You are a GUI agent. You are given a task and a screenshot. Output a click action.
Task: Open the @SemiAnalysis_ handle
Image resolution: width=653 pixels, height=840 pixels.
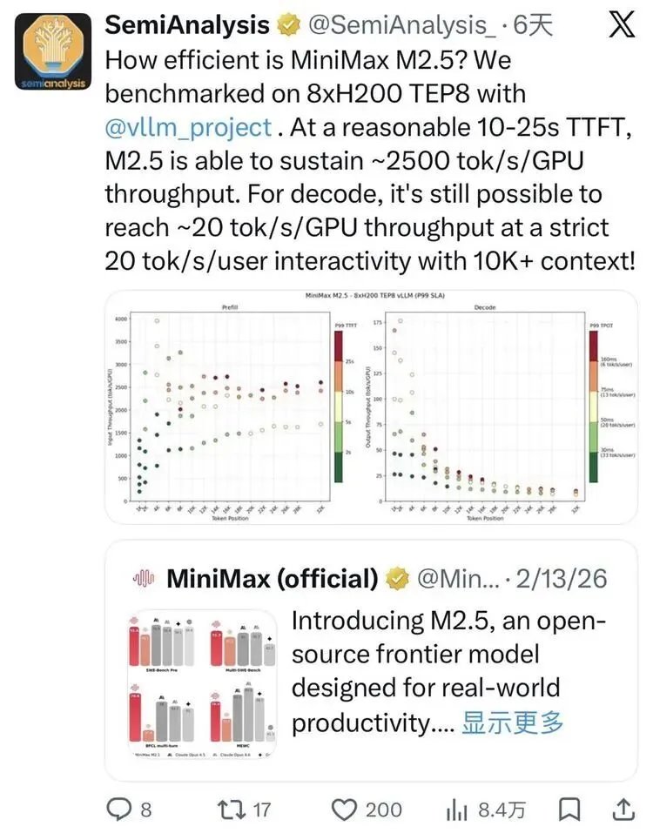point(405,26)
